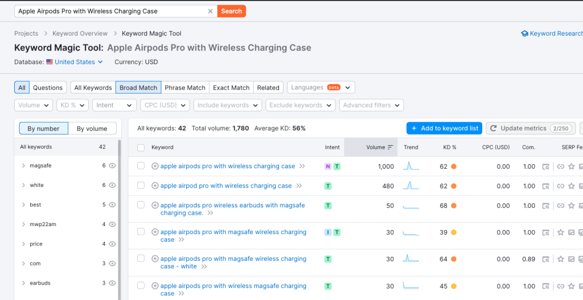Click plus icon for 'apple airpod pro' keyword
The height and width of the screenshot is (300, 583).
tap(155, 186)
